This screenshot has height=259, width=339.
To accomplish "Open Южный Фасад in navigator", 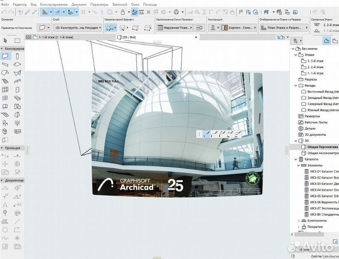I will tap(323, 110).
